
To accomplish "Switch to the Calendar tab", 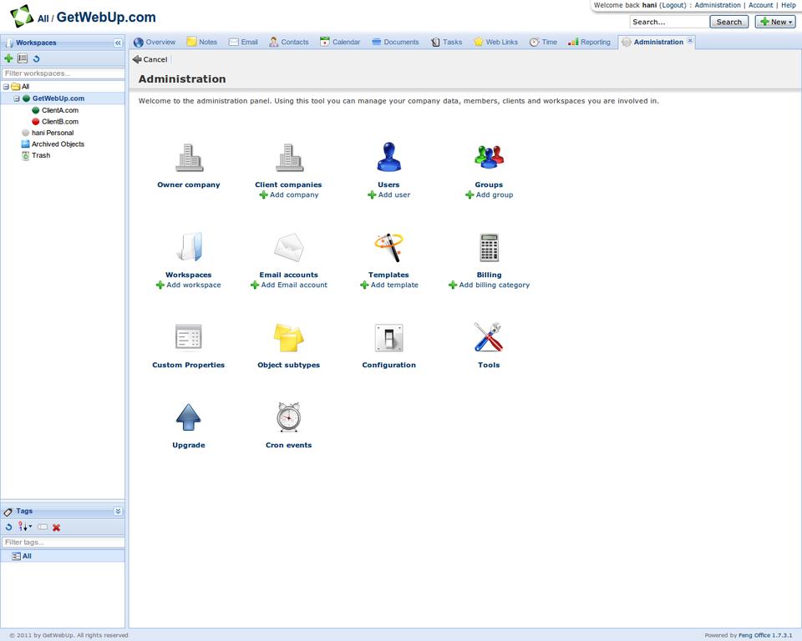I will (340, 42).
